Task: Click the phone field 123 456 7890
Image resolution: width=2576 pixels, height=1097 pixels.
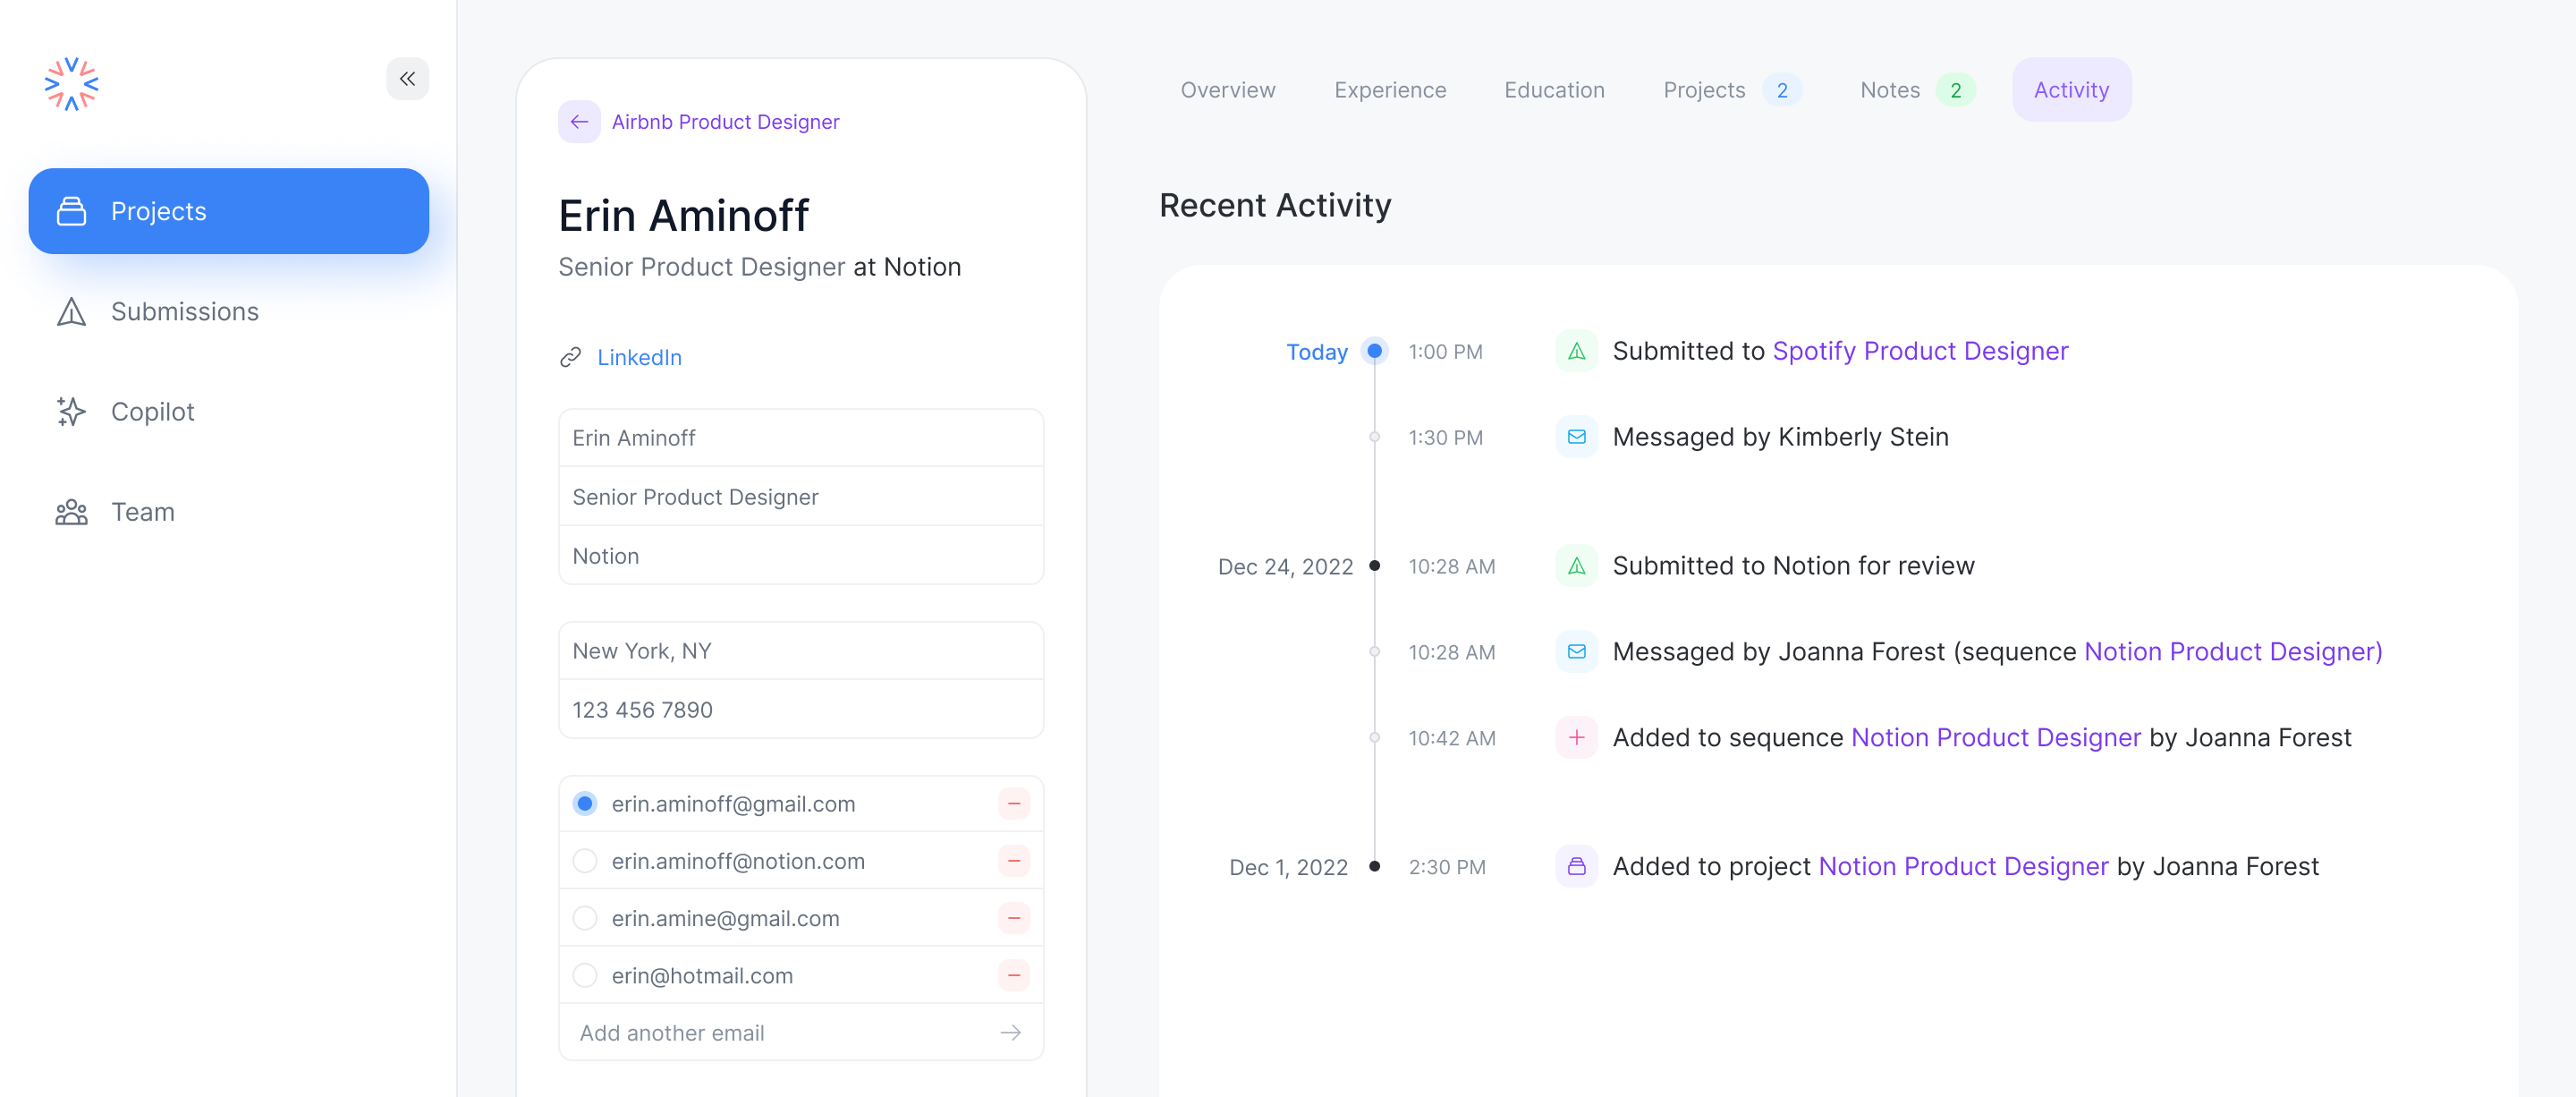Action: pos(801,710)
